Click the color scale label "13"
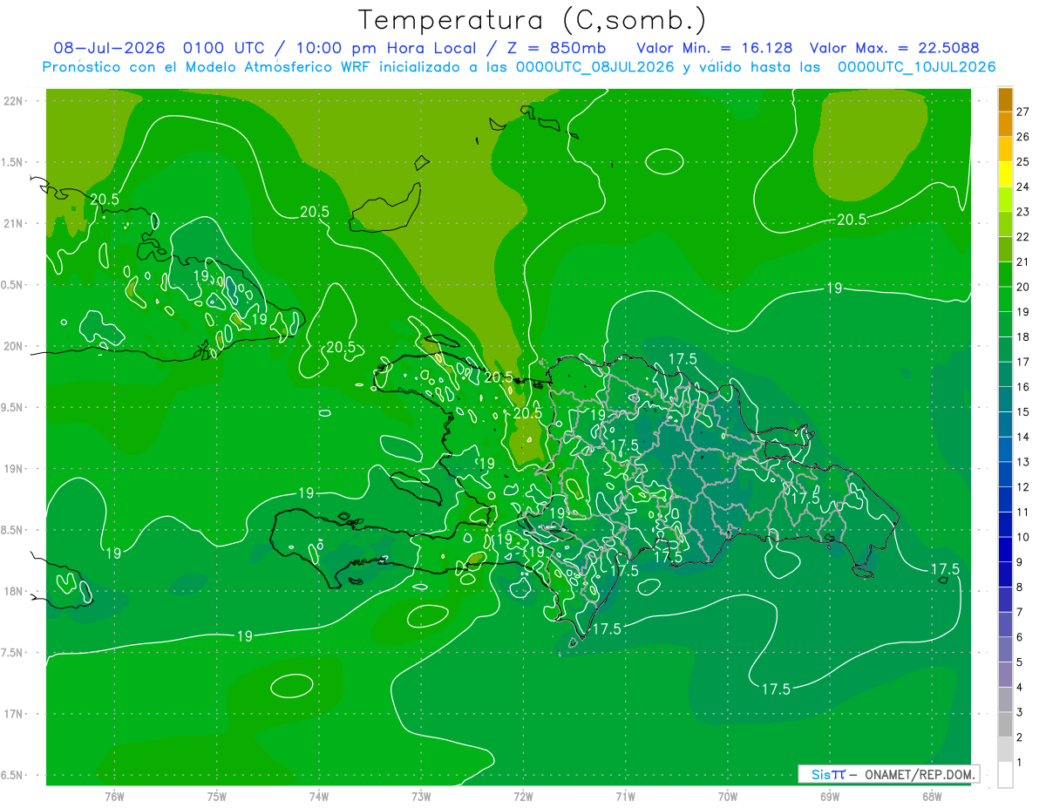Screen dimensions: 1046x808 1023,462
